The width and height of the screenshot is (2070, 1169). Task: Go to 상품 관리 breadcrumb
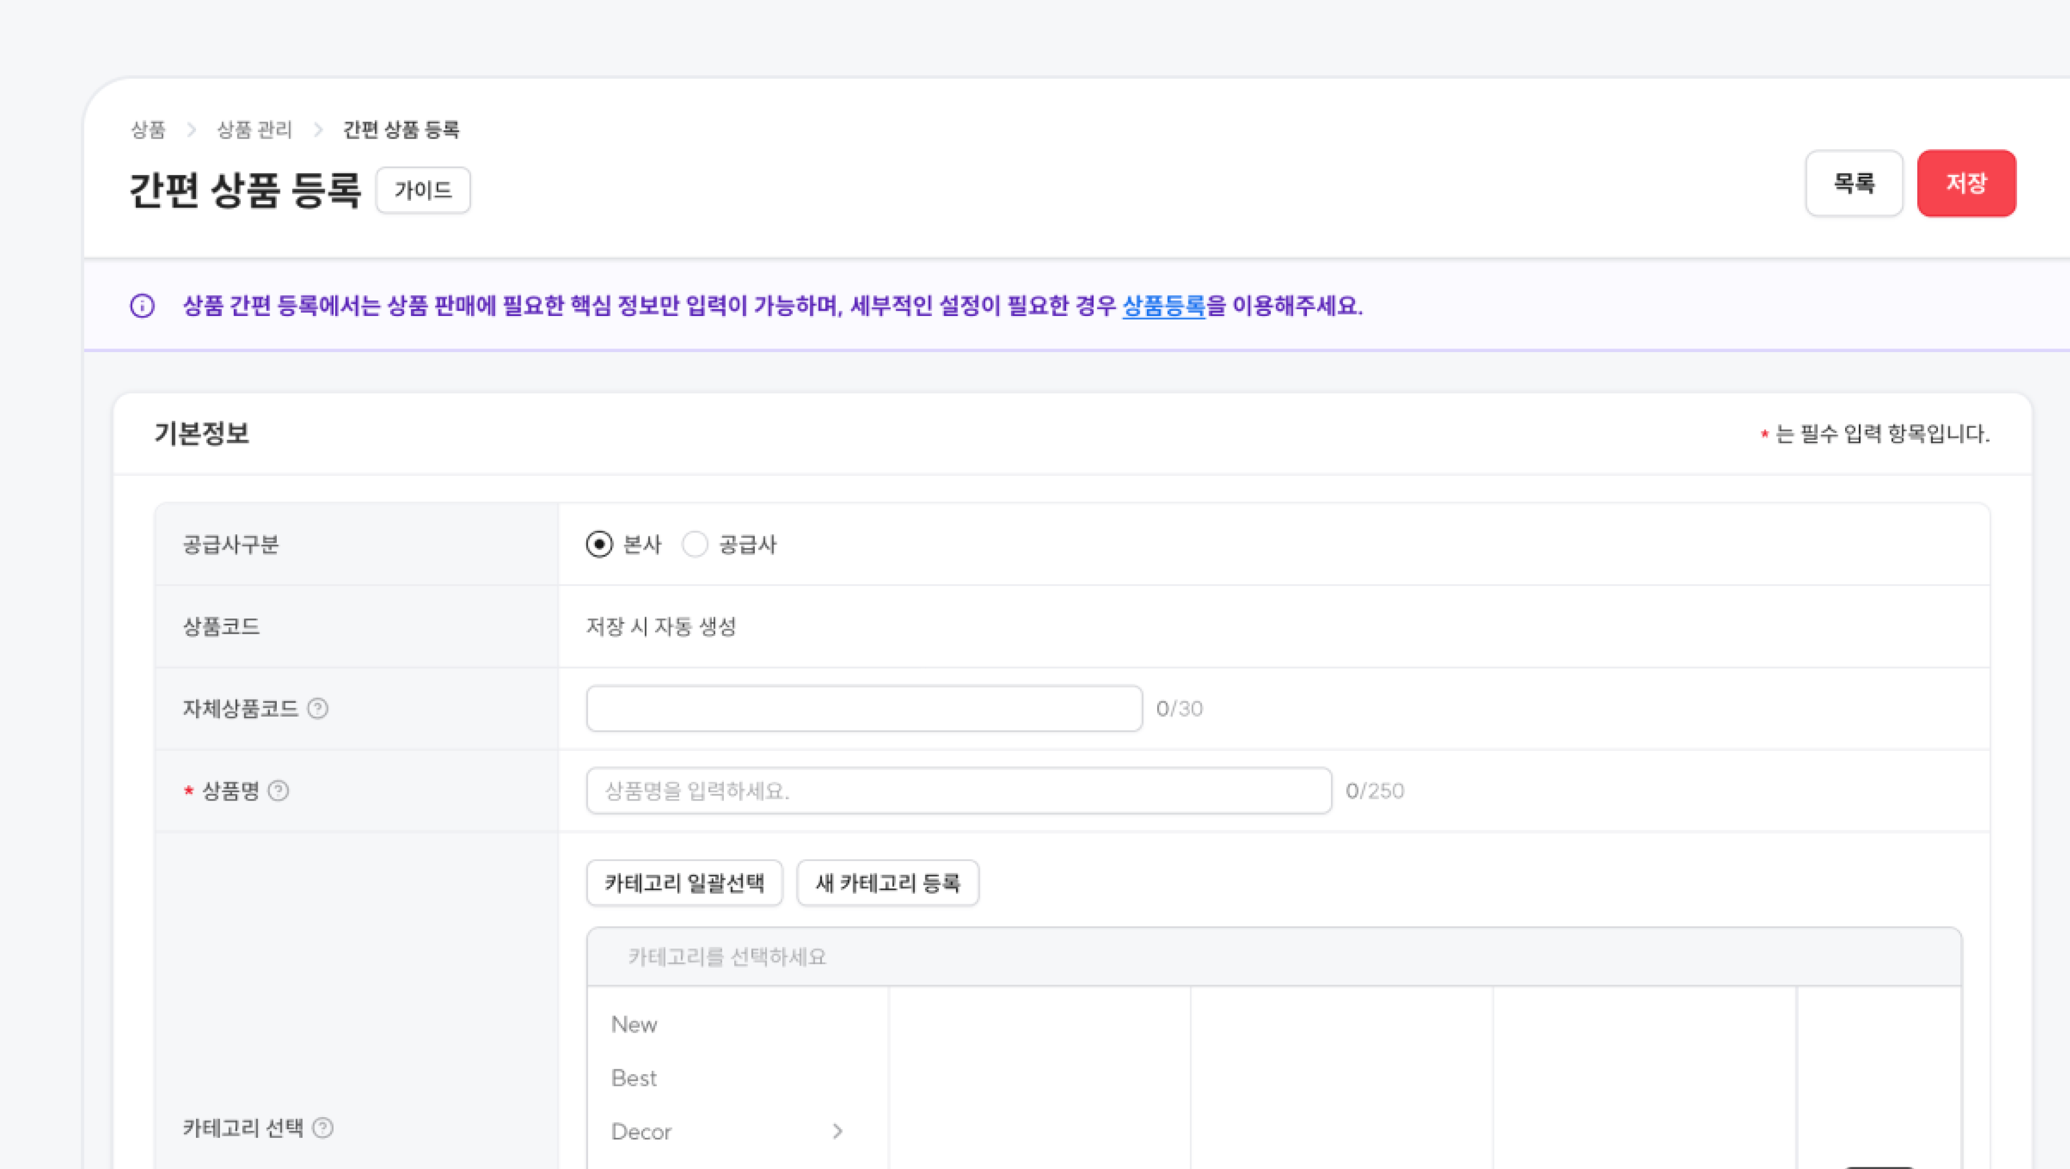coord(255,129)
